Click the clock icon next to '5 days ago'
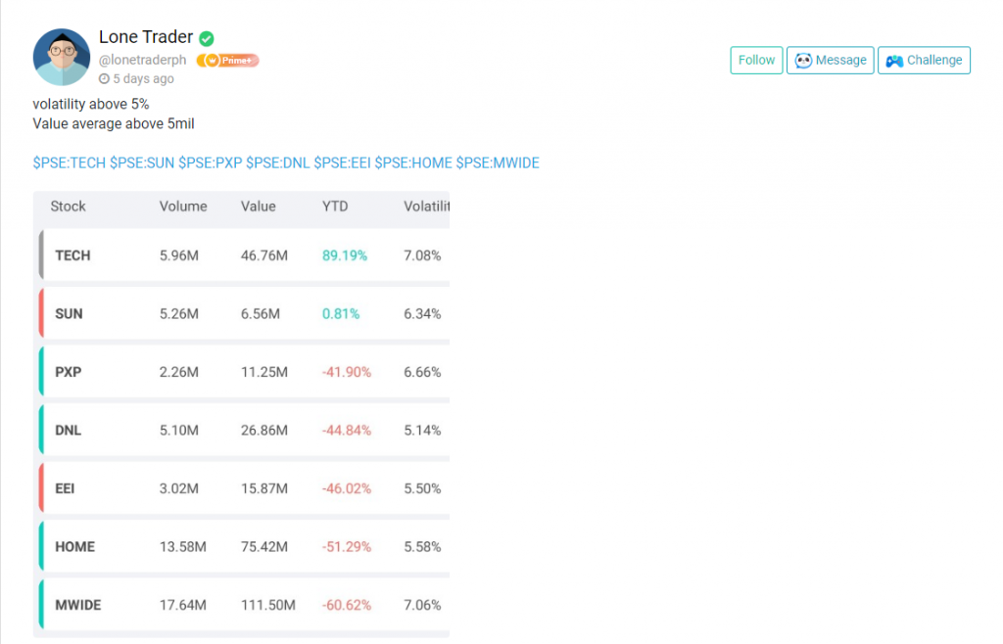1003x644 pixels. [x=104, y=80]
